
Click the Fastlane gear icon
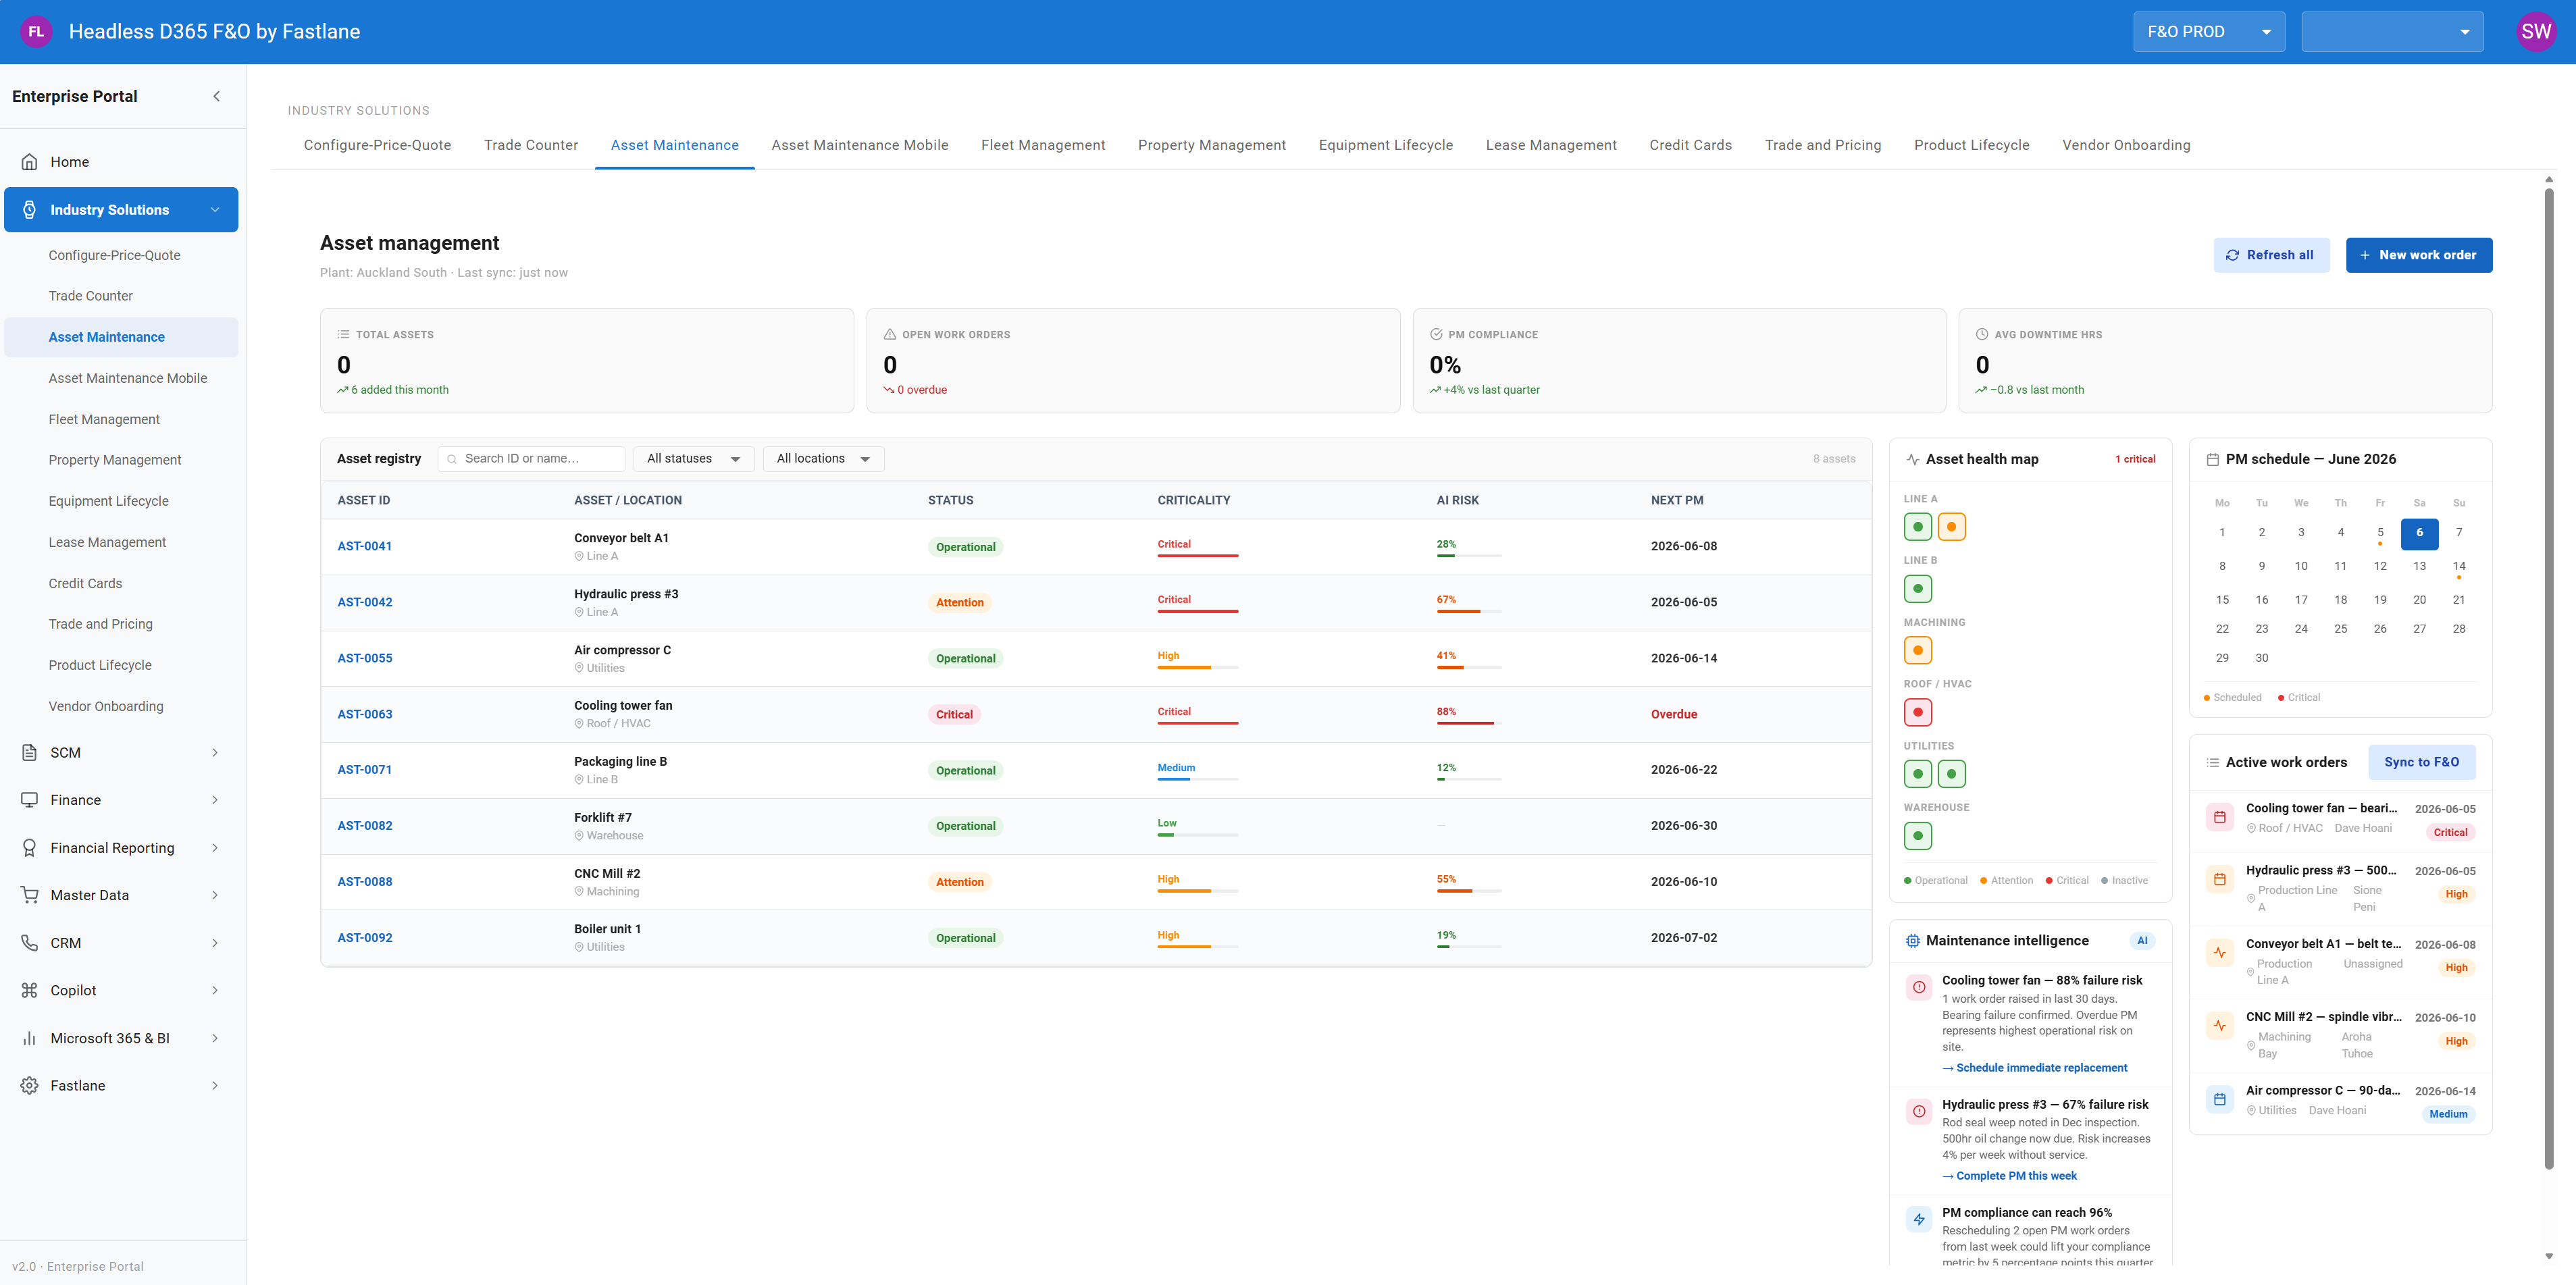pyautogui.click(x=29, y=1086)
